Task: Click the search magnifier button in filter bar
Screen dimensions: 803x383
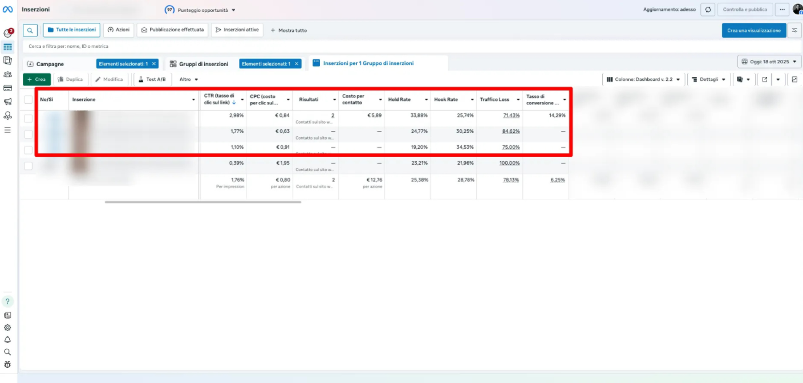Action: tap(30, 30)
